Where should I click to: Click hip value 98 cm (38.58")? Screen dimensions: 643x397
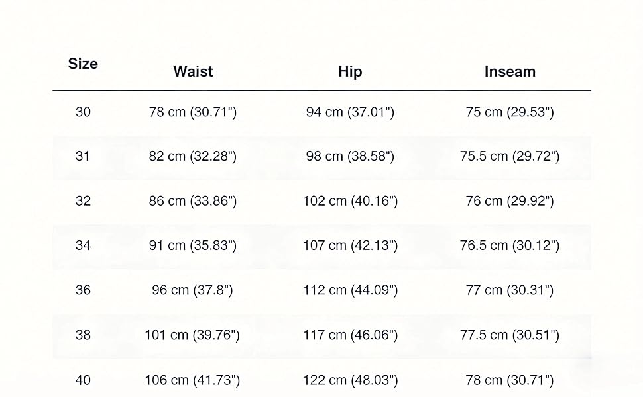pos(350,156)
